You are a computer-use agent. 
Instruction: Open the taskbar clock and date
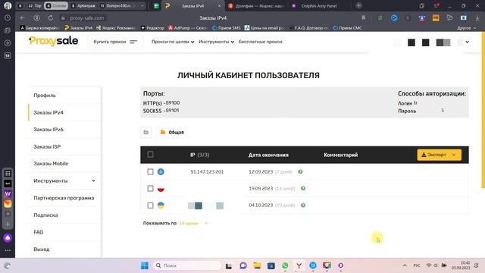point(461,265)
